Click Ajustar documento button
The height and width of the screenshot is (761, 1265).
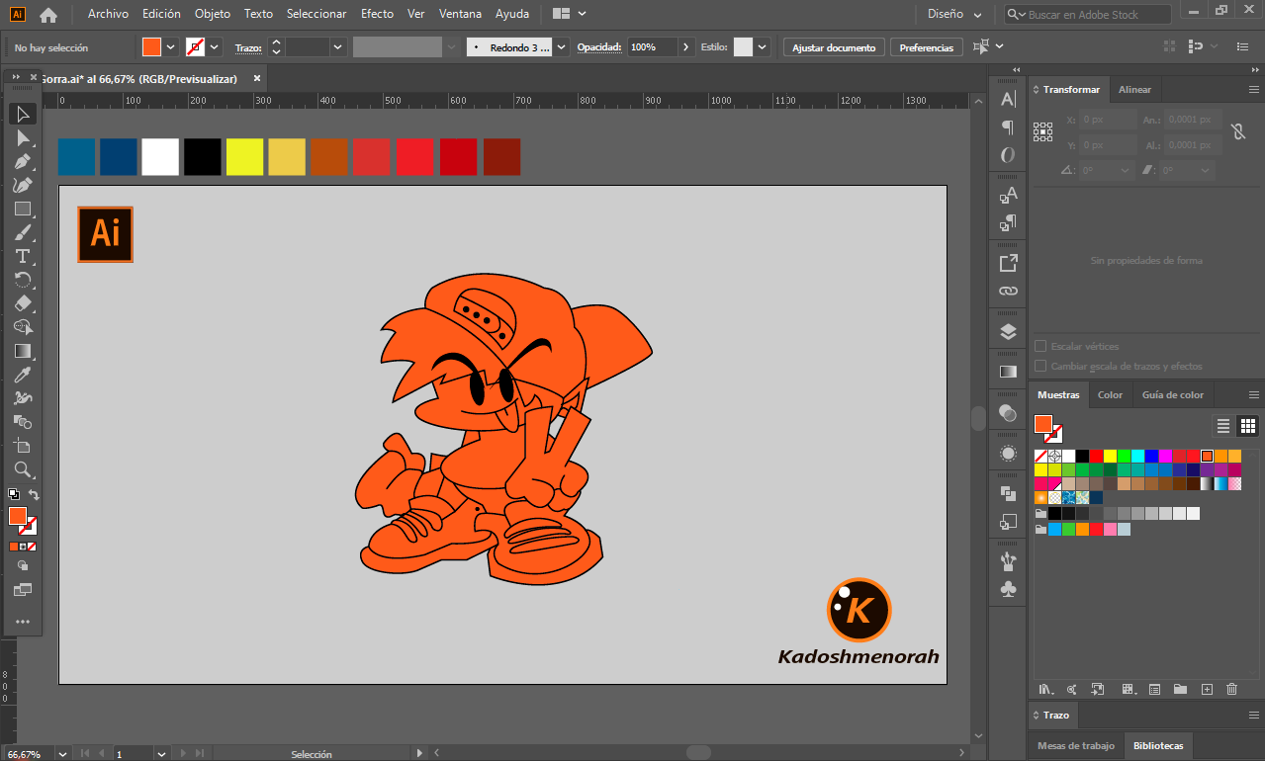pos(834,47)
